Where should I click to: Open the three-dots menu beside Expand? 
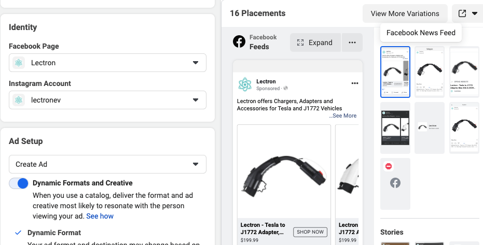tap(352, 42)
